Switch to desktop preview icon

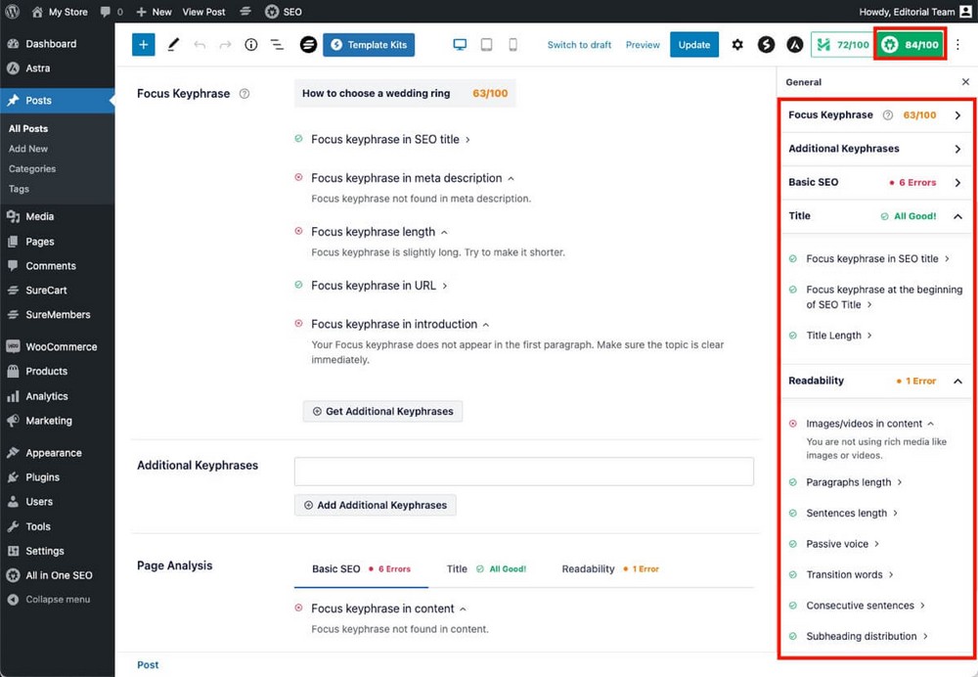460,44
